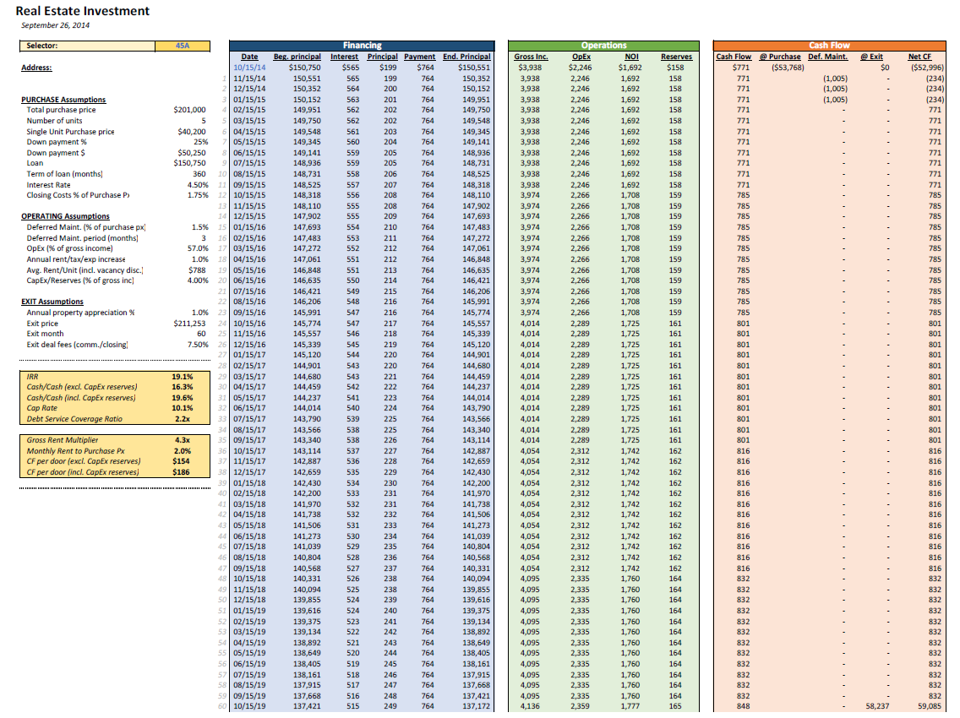Select the Number of units value cell
The height and width of the screenshot is (718, 960).
(x=204, y=121)
